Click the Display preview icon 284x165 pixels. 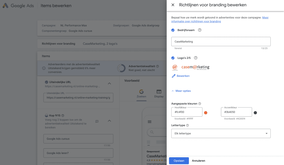[159, 92]
